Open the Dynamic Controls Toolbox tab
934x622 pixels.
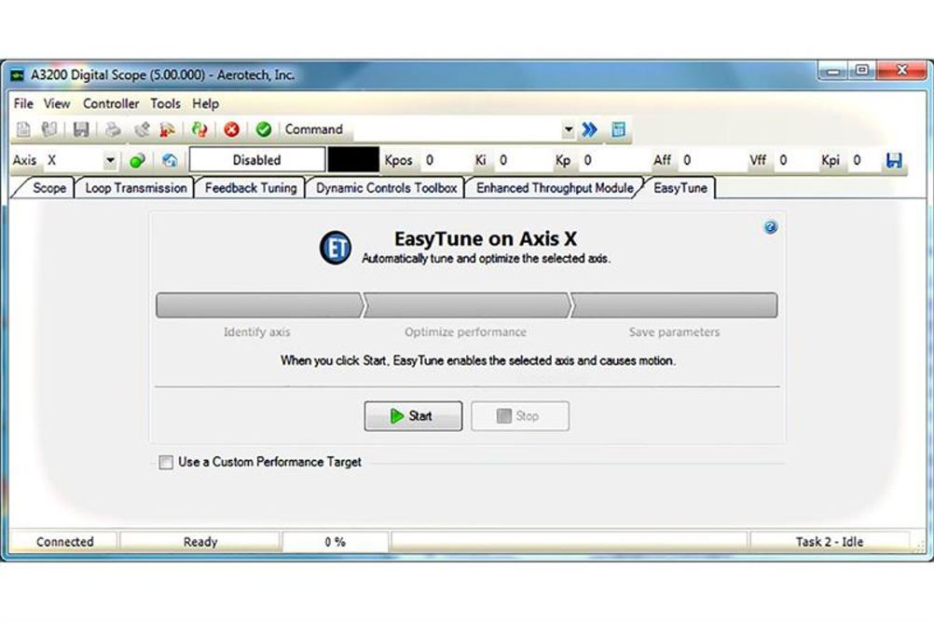(387, 188)
